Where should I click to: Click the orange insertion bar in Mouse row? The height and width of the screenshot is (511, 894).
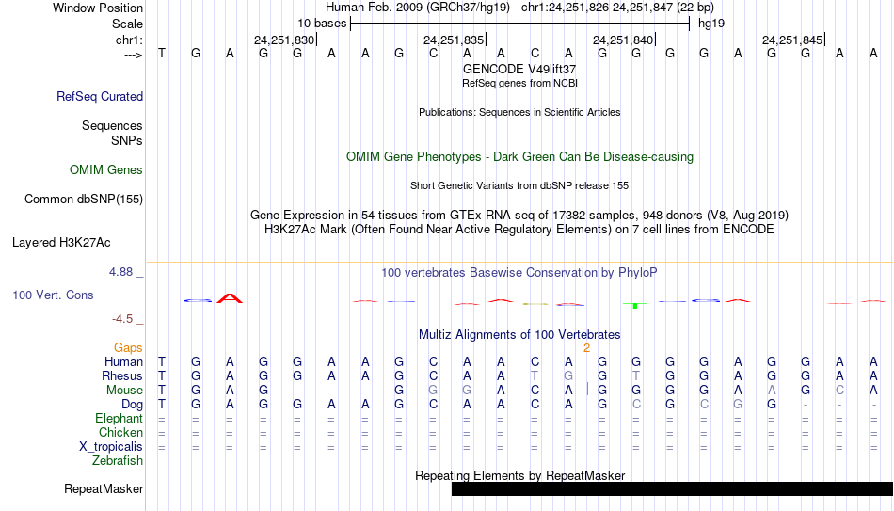(x=587, y=390)
